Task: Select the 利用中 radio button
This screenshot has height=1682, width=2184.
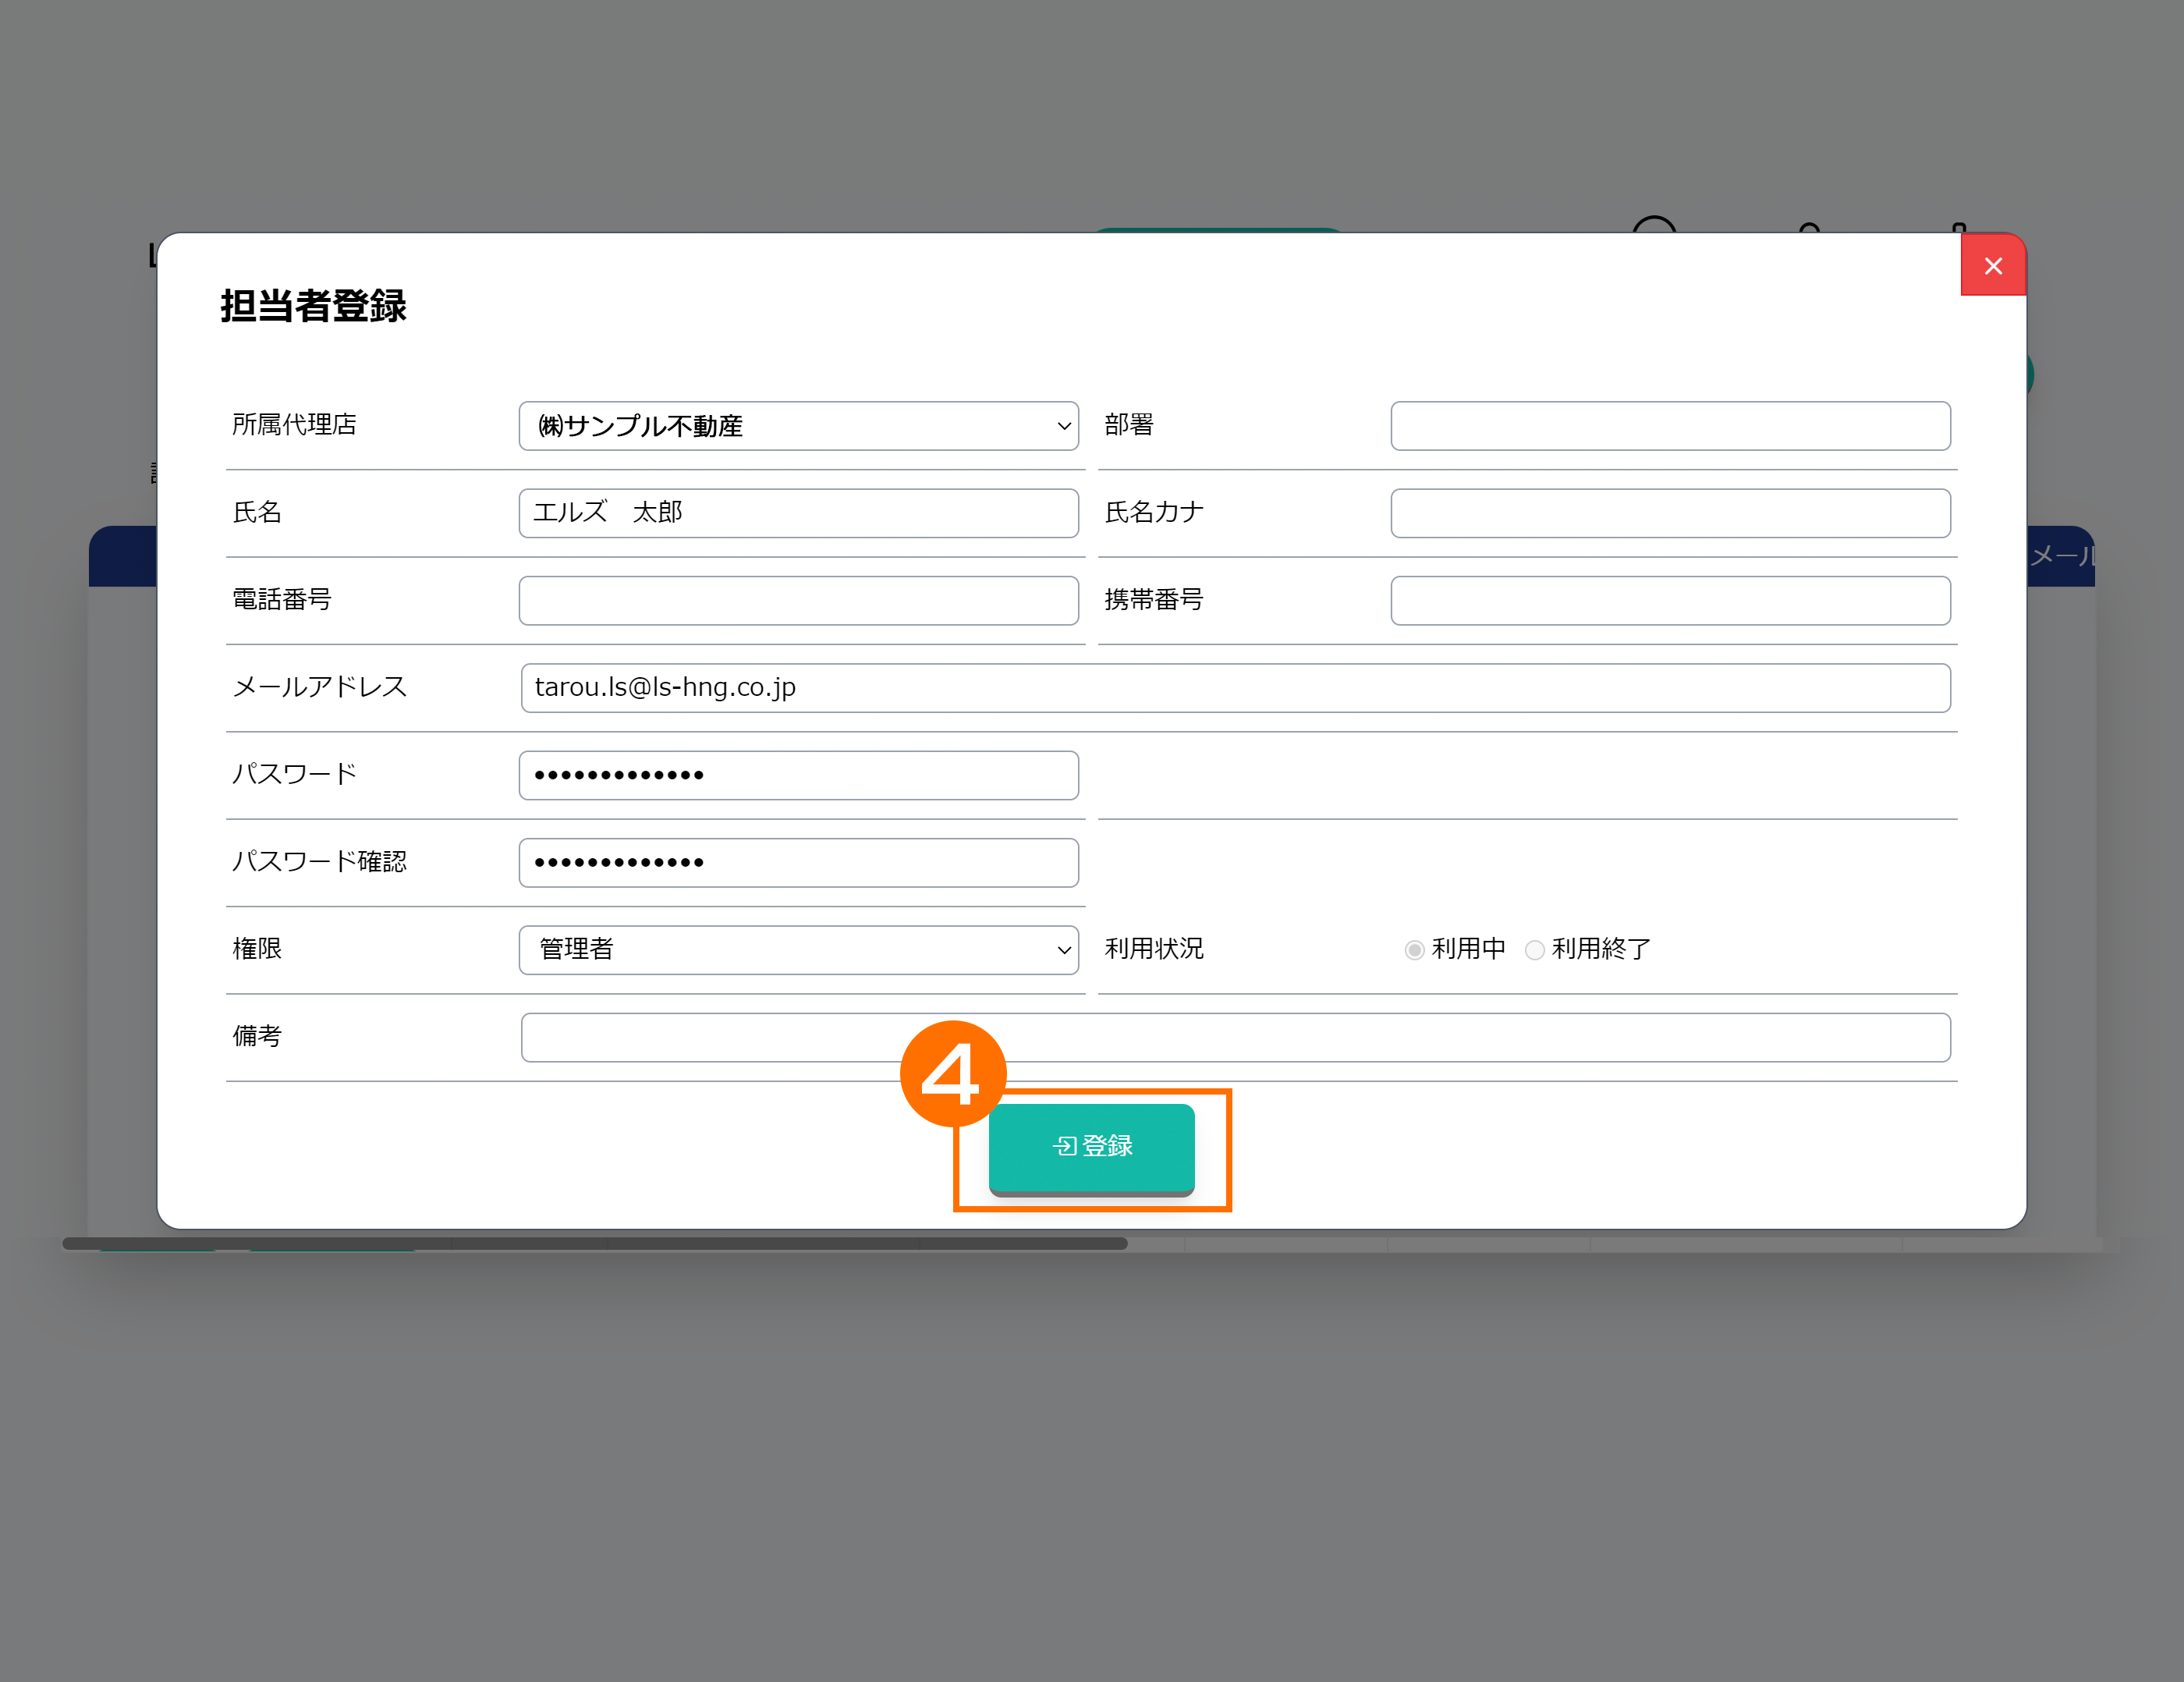Action: pos(1414,950)
